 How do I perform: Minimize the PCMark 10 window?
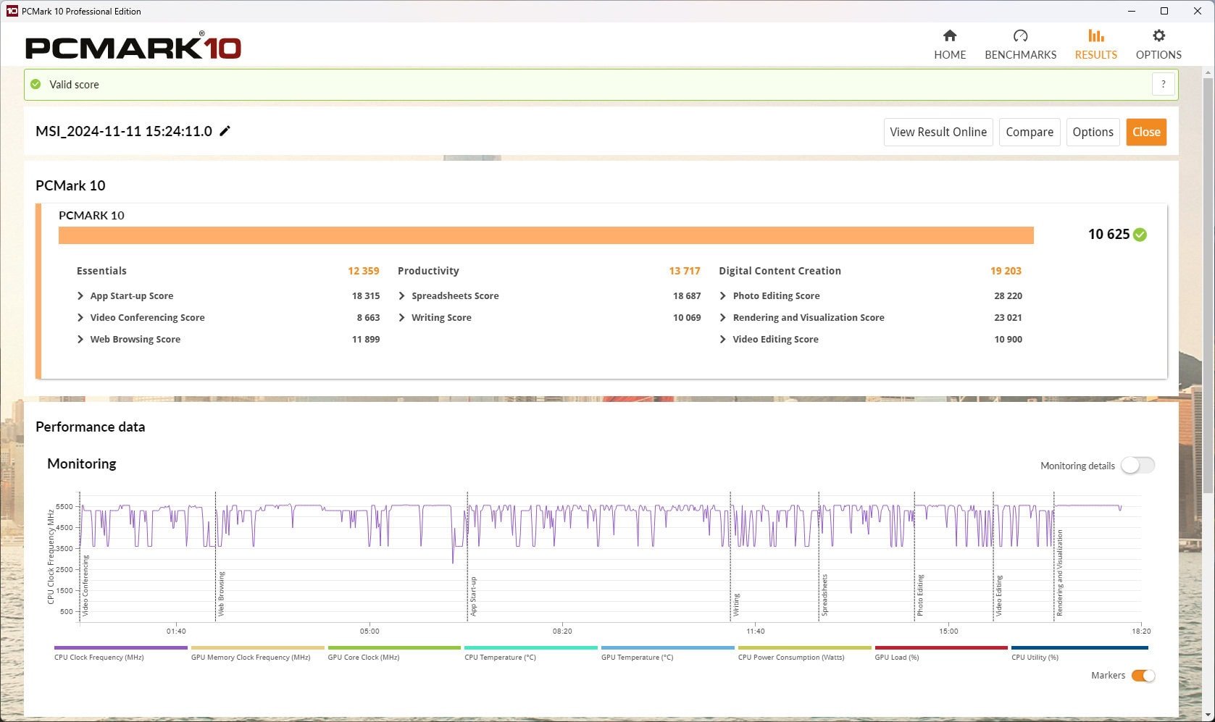click(x=1132, y=11)
